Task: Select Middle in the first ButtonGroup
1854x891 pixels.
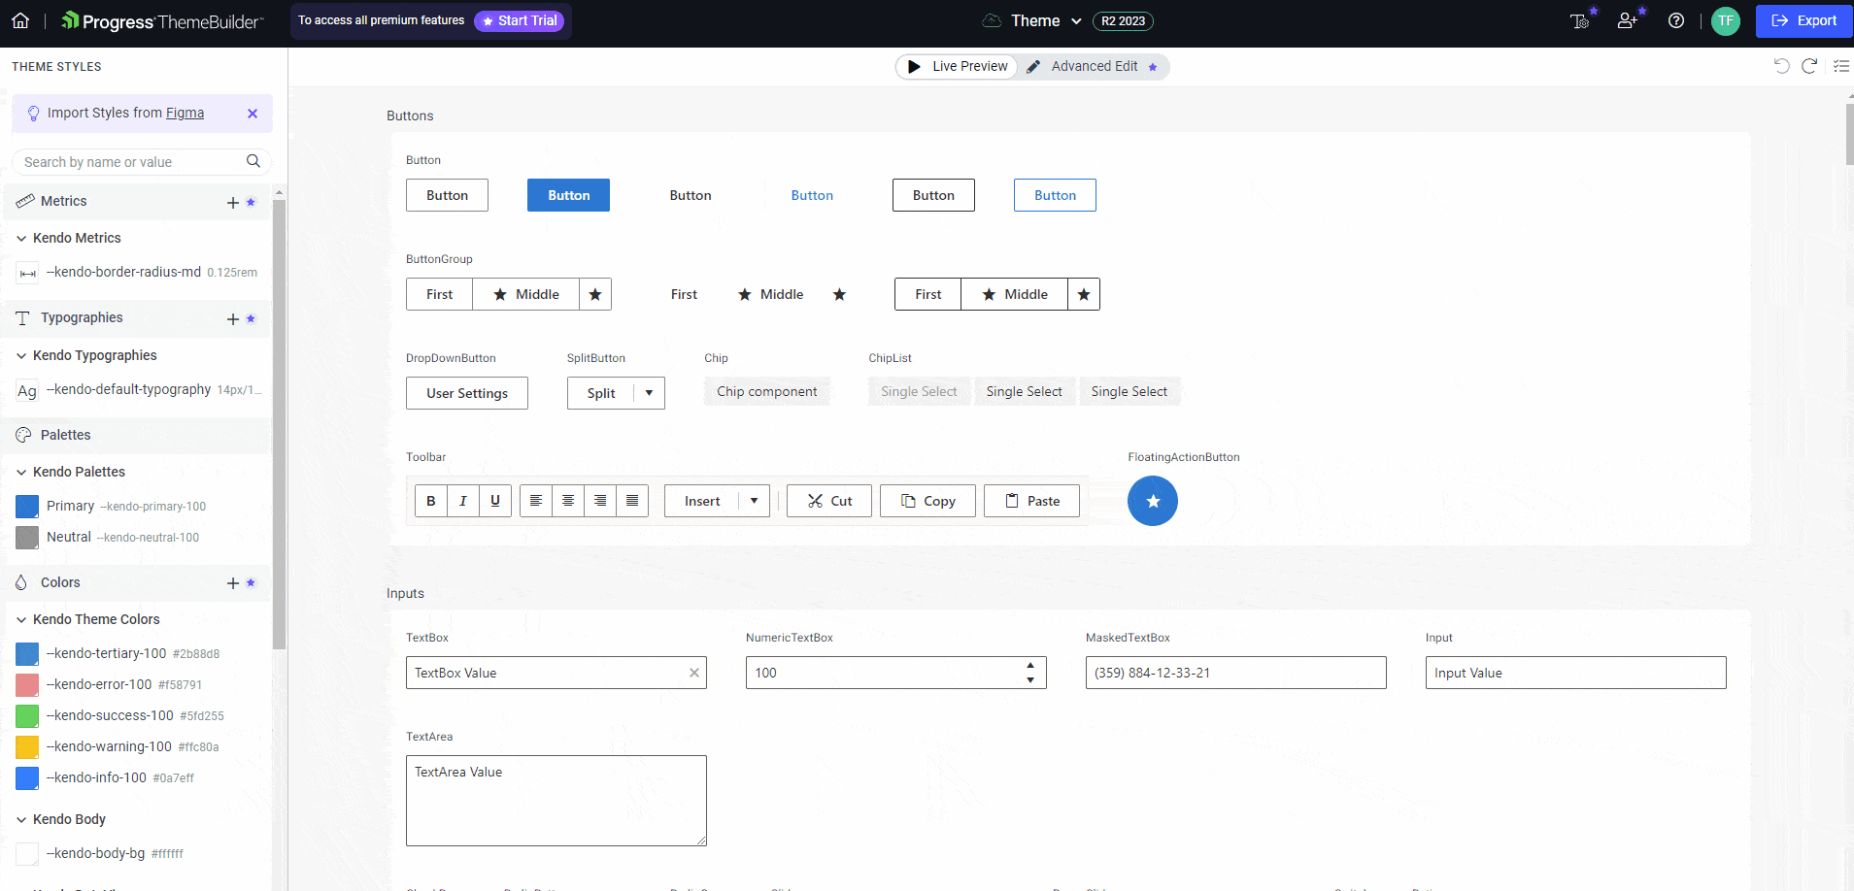Action: (x=526, y=294)
